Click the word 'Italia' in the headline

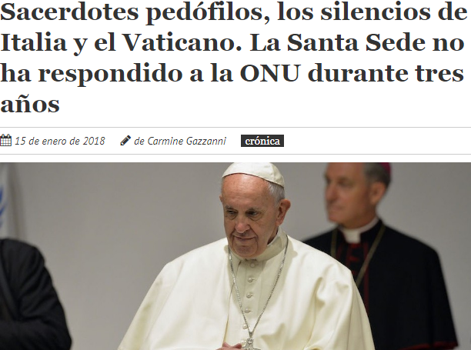pos(33,42)
